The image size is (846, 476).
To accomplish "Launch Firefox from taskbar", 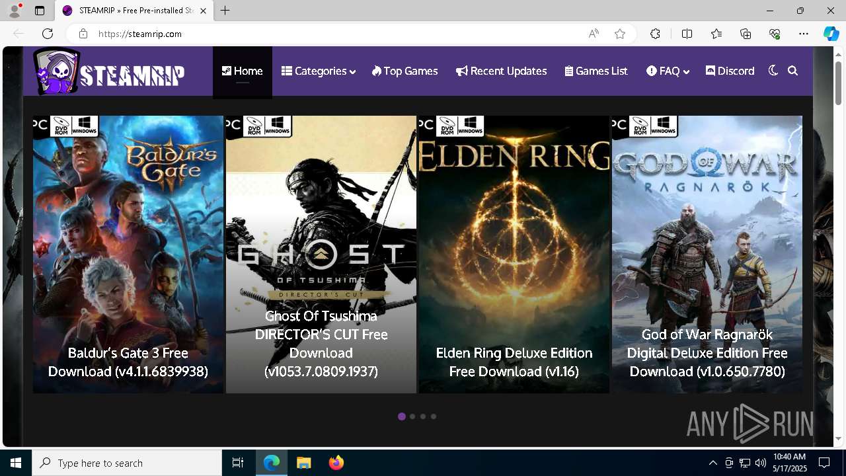I will point(336,463).
